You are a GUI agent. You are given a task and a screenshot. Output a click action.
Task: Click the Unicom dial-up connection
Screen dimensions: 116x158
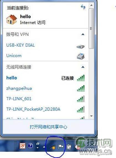(x=45, y=56)
